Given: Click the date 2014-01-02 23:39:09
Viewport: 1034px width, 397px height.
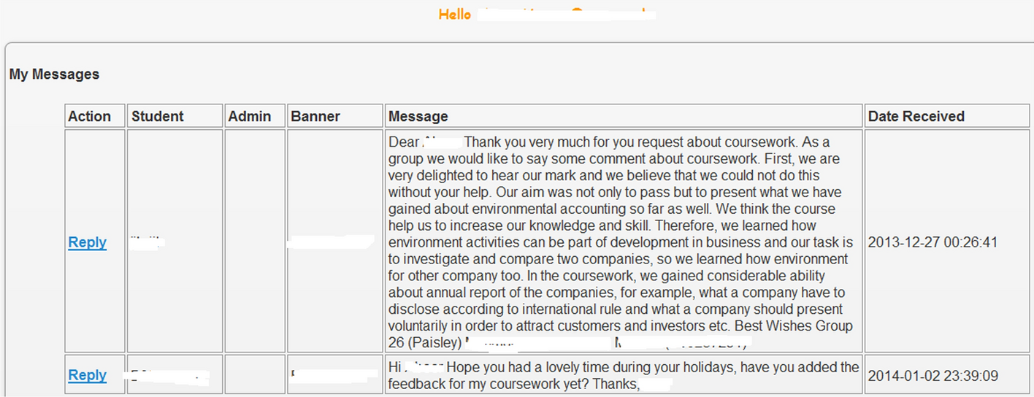Looking at the screenshot, I should (x=932, y=376).
